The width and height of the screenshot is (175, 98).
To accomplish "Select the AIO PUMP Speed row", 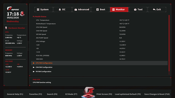I will pos(99,38).
